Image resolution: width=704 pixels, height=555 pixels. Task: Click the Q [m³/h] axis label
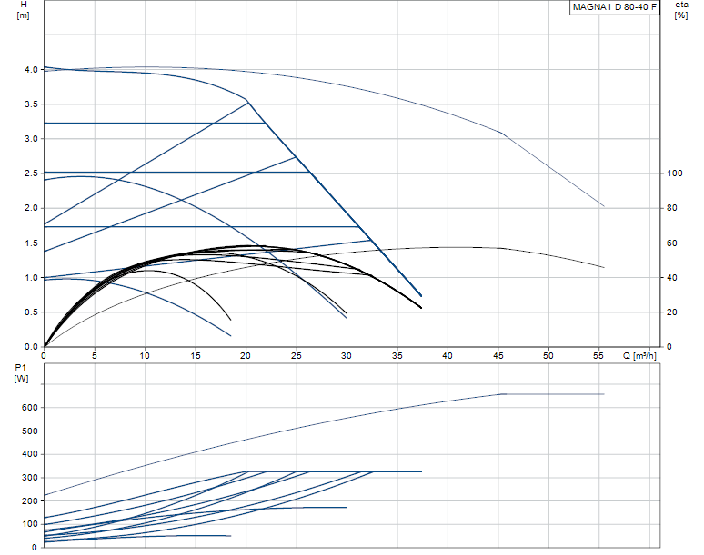click(639, 356)
